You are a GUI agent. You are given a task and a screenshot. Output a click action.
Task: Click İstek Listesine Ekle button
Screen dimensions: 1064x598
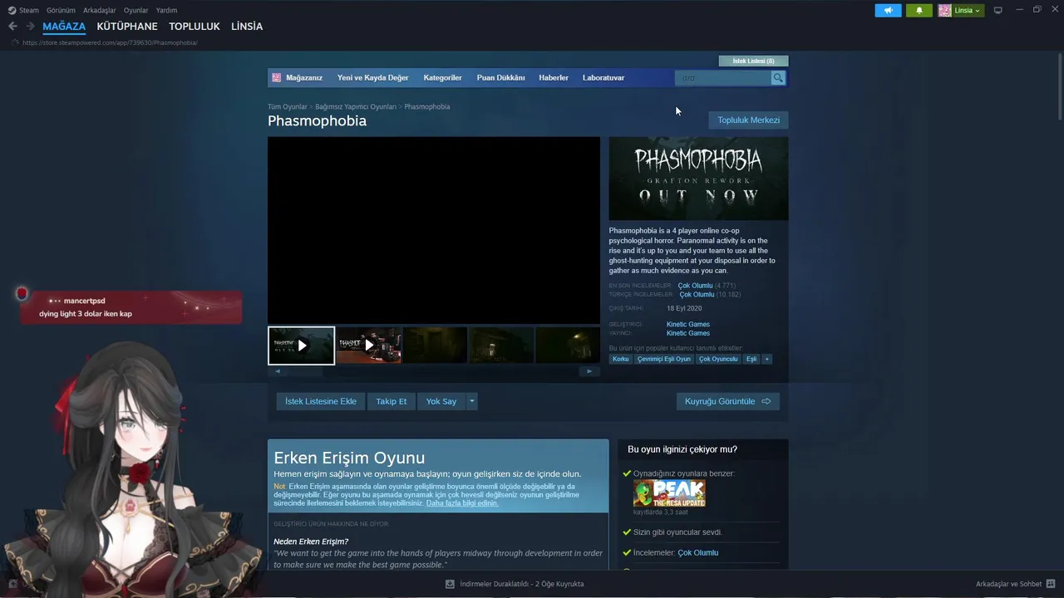point(321,401)
